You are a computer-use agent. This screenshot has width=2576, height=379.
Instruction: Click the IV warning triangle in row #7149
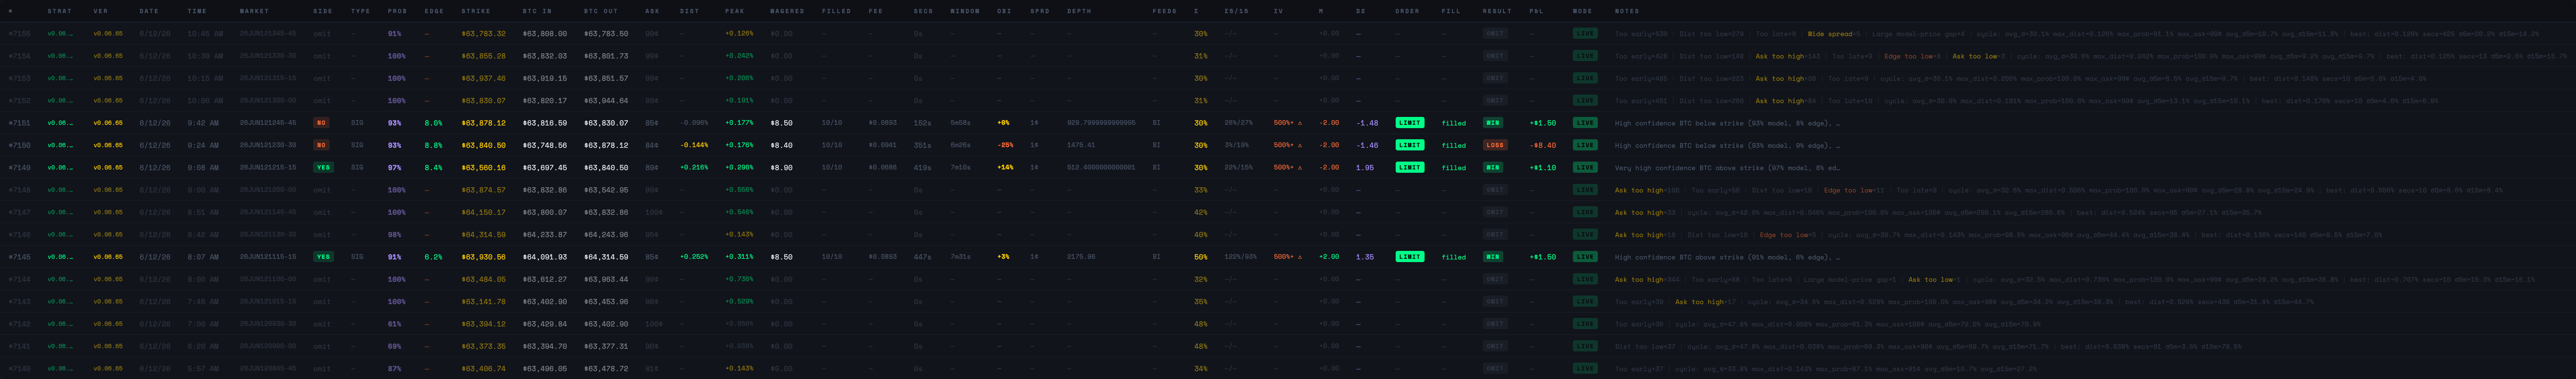(x=1300, y=168)
